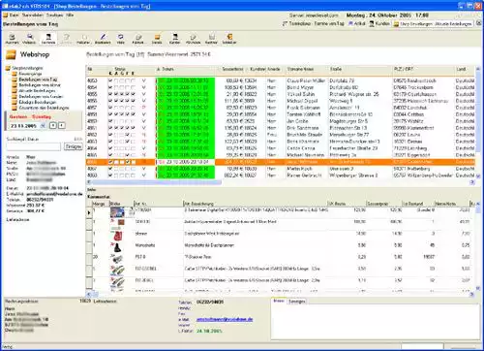Select the root Shopbestellungen tree folder

tap(27, 68)
